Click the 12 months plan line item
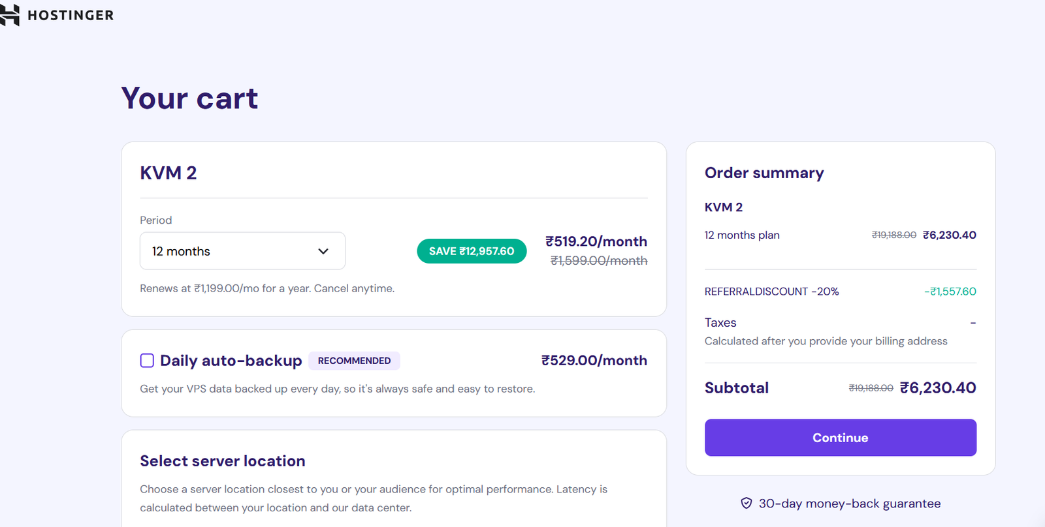This screenshot has height=527, width=1045. [741, 235]
